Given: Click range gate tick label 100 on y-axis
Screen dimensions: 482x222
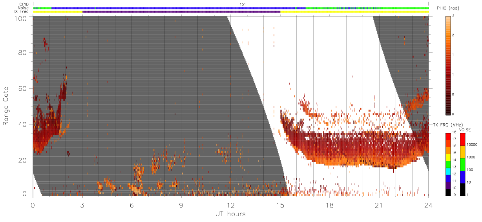Looking at the screenshot, I should click(x=20, y=18).
